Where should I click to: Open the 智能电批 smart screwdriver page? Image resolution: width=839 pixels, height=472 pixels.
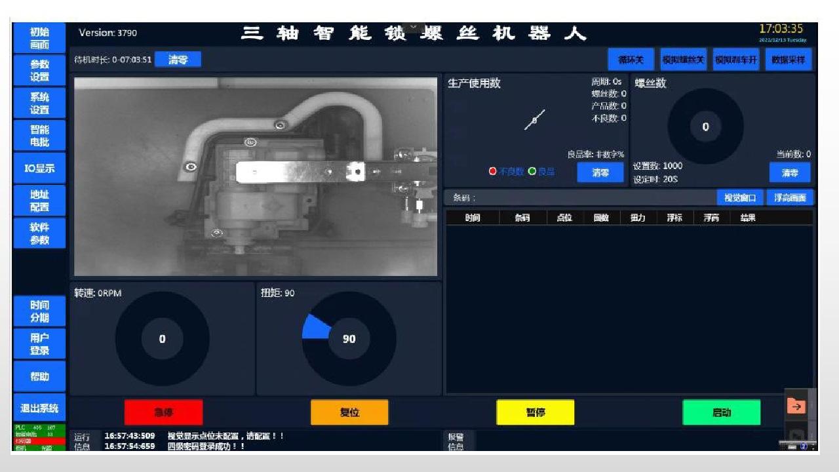click(x=39, y=136)
